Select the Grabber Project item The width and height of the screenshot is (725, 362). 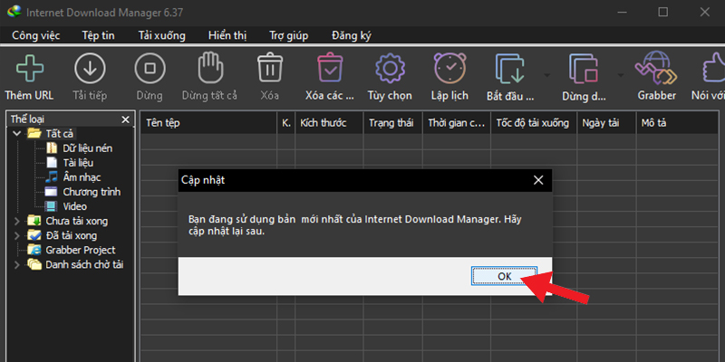(81, 250)
